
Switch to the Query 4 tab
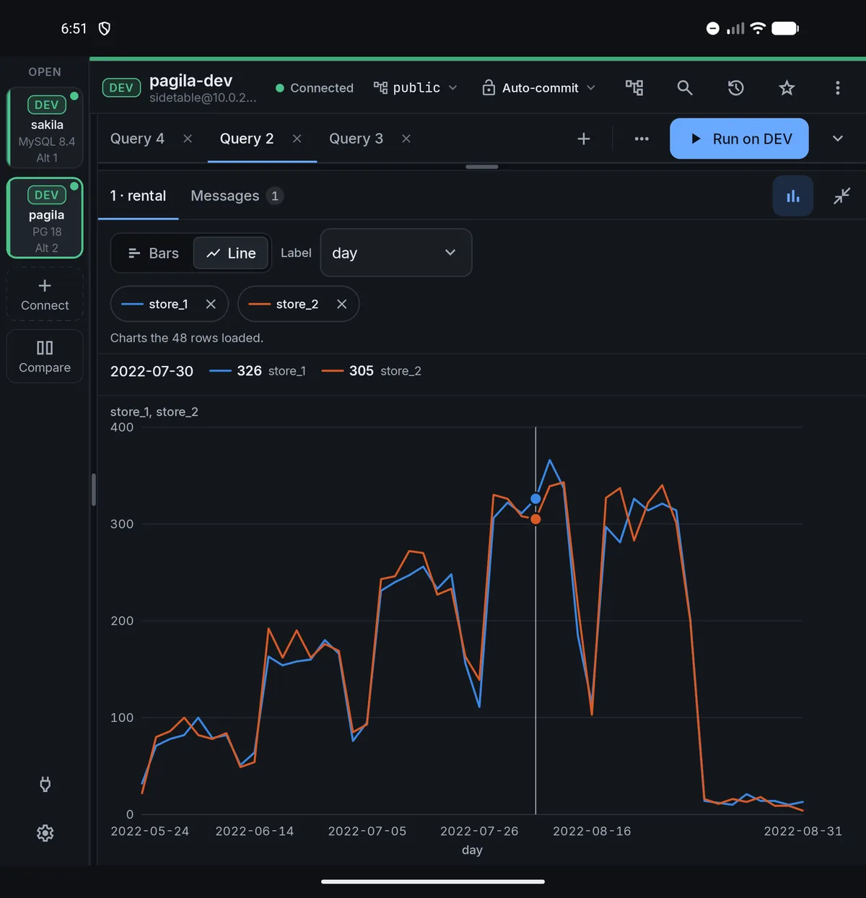tap(137, 139)
